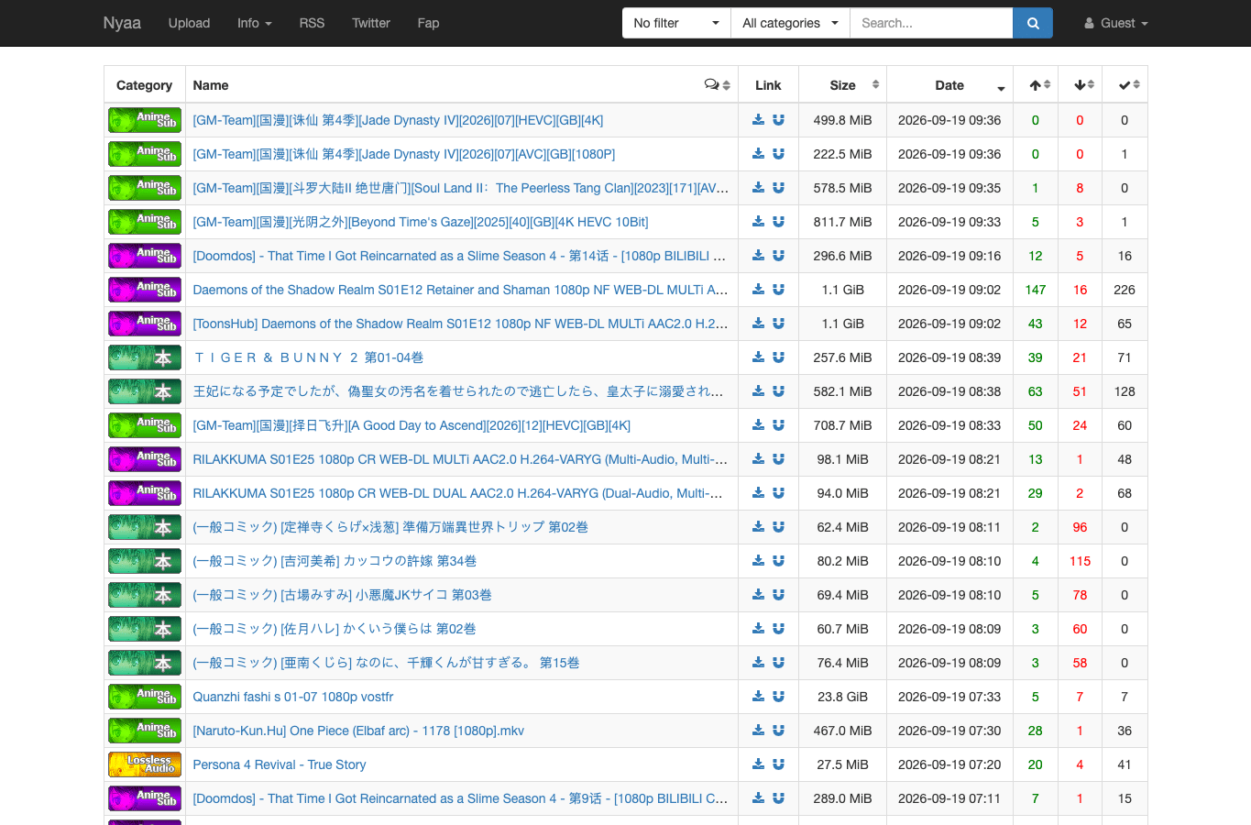Download torrent for Jade Dynasty IV HEVC 4K

pos(758,119)
